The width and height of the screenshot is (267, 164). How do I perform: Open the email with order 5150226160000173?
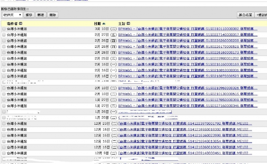pyautogui.click(x=188, y=52)
